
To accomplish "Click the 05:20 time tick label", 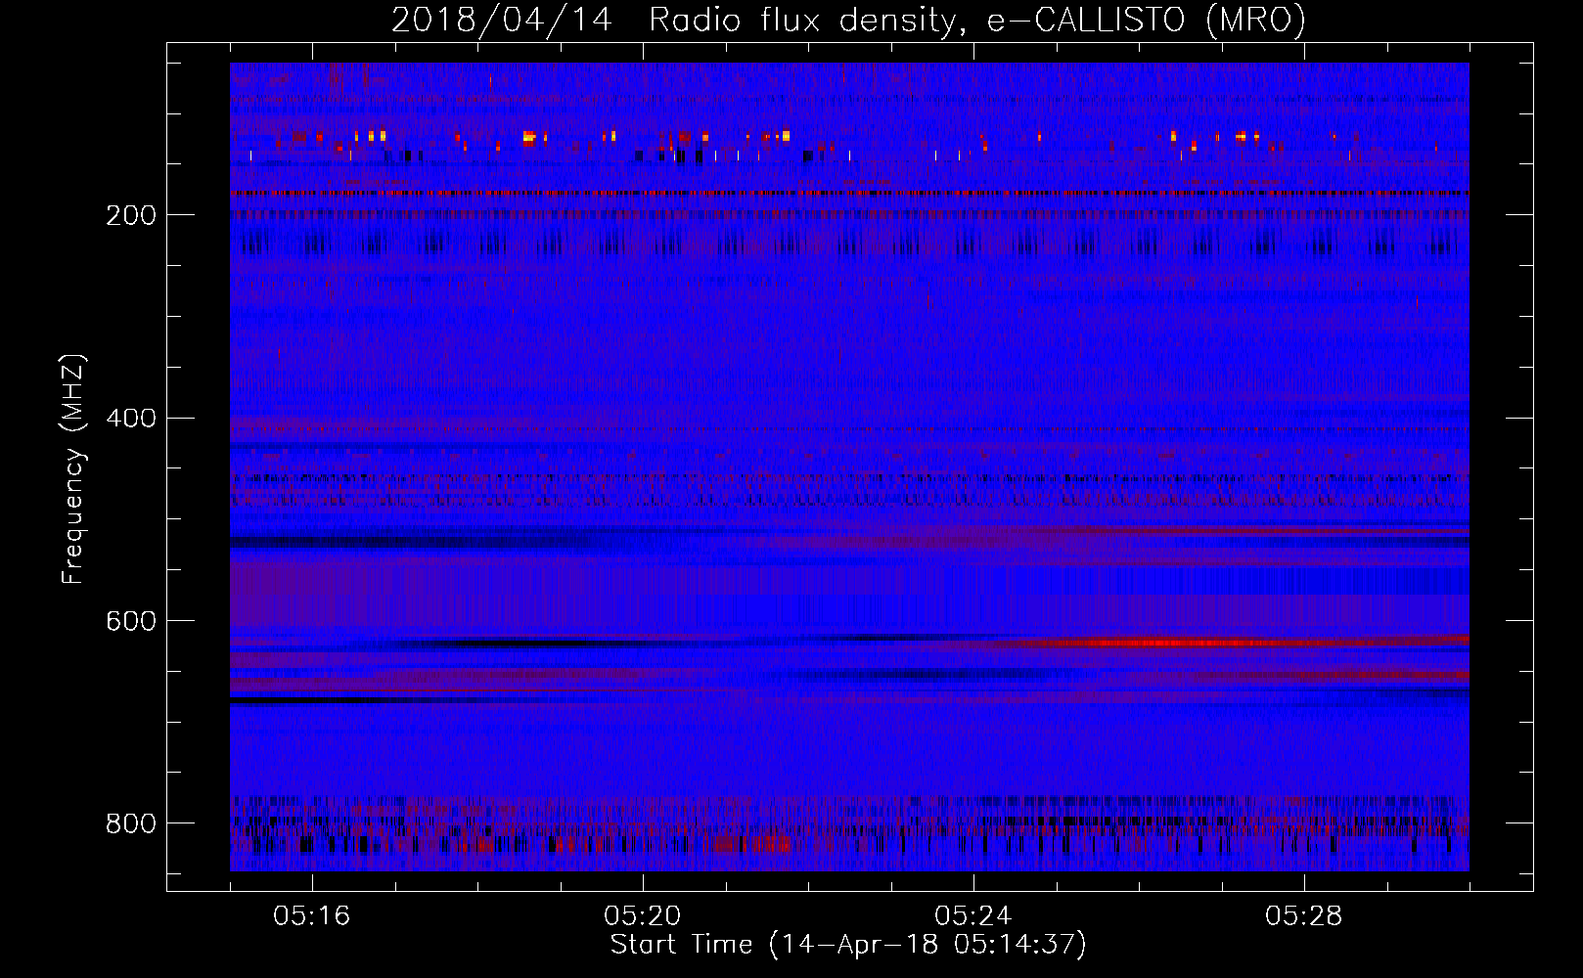I will click(x=643, y=916).
